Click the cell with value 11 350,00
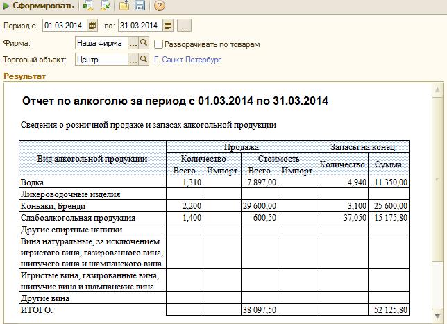447x324 pixels. (x=389, y=182)
